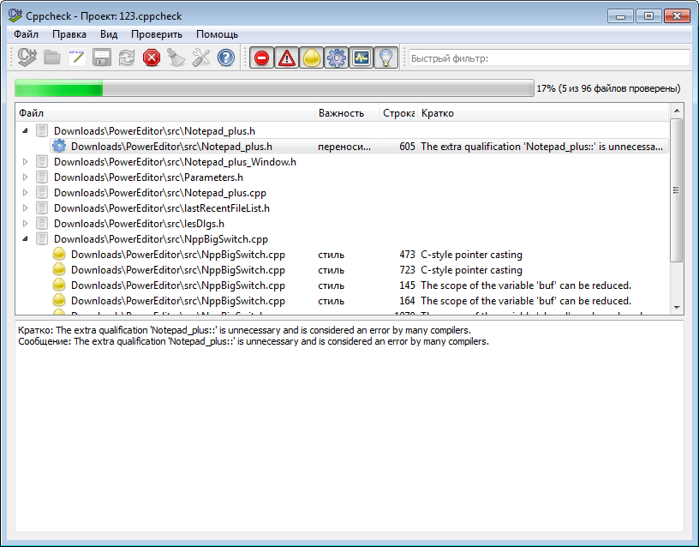Sort by the Строка column header
This screenshot has width=699, height=547.
[x=398, y=113]
